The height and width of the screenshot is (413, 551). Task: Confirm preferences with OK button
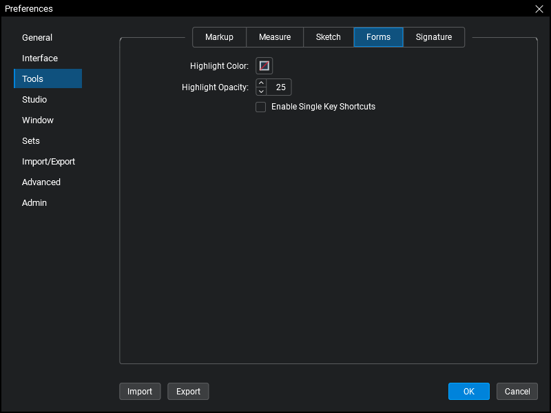coord(469,391)
